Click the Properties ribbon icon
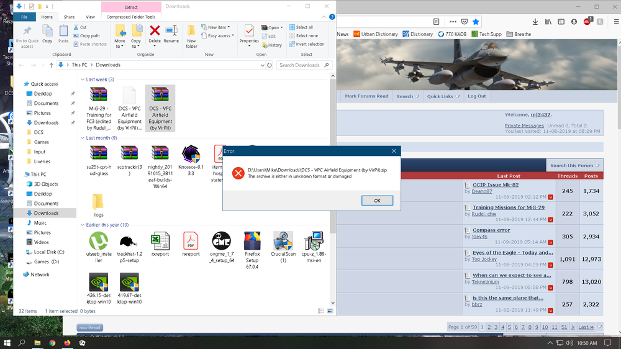The width and height of the screenshot is (621, 349). (249, 34)
